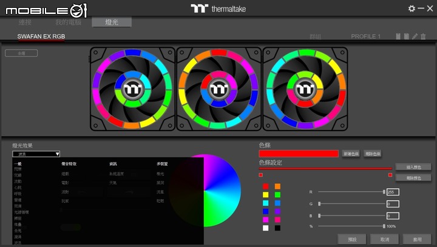
Task: Open the settings gear icon
Action: [412, 8]
